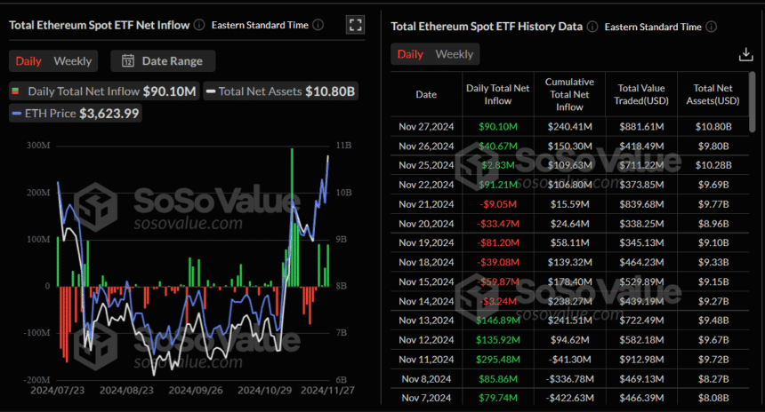The image size is (765, 412).
Task: Click the history table vertical scrollbar
Action: (752, 102)
